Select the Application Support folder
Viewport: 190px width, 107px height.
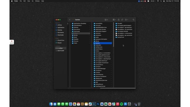coord(102,31)
